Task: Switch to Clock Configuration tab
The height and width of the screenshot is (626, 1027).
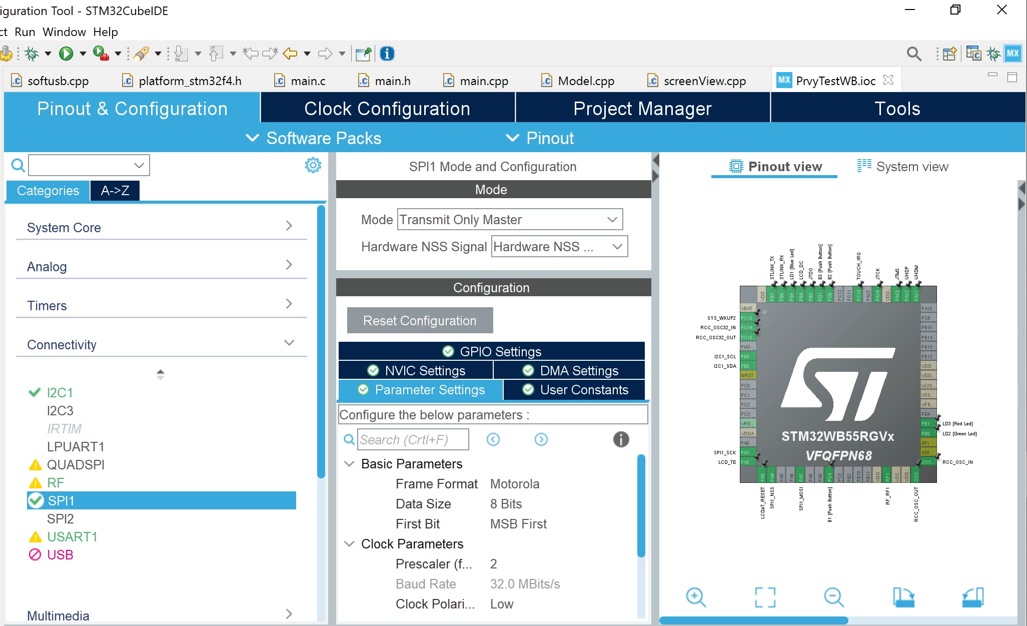Action: 387,108
